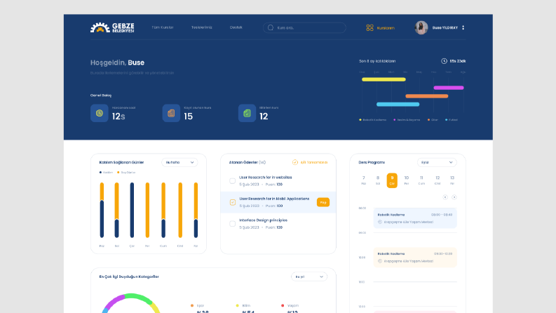
Task: Click the orange Yap button
Action: tap(323, 202)
